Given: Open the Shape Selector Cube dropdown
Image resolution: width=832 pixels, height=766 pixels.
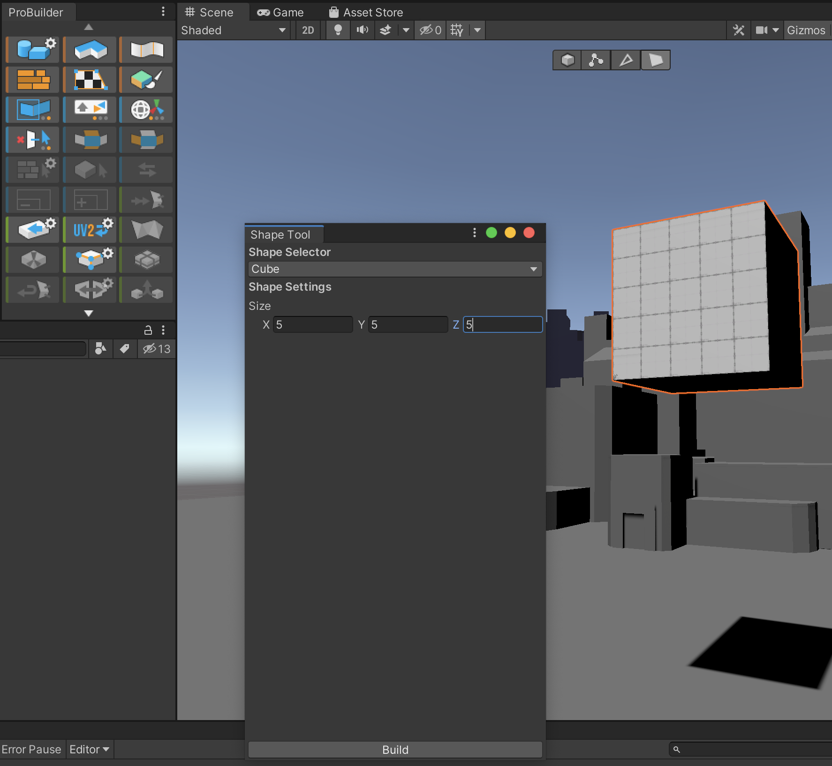Looking at the screenshot, I should (x=394, y=269).
